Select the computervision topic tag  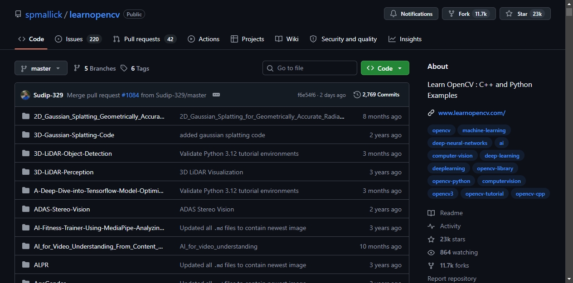tap(501, 181)
